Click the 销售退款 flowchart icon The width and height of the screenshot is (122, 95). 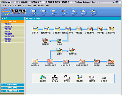[97, 61]
